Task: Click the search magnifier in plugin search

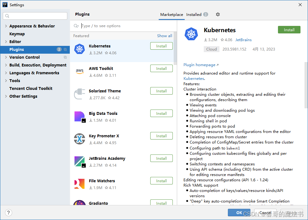Action: [76, 26]
